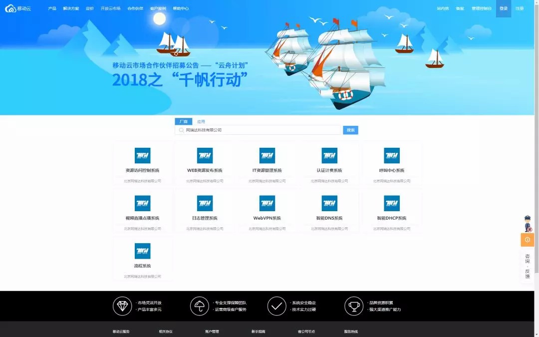The image size is (539, 337).
Task: Open the 资源访问控制系统 product icon
Action: [x=142, y=156]
